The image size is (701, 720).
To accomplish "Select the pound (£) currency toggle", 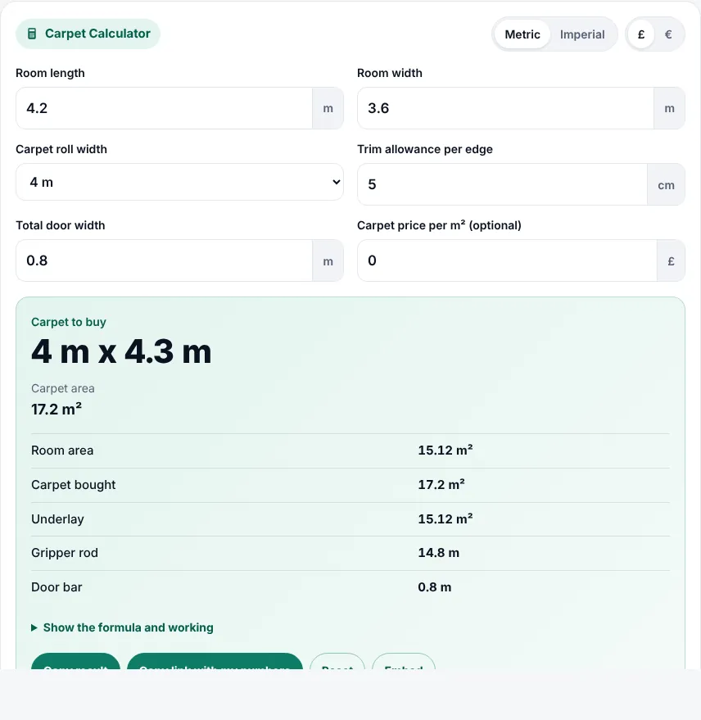I will (x=641, y=34).
